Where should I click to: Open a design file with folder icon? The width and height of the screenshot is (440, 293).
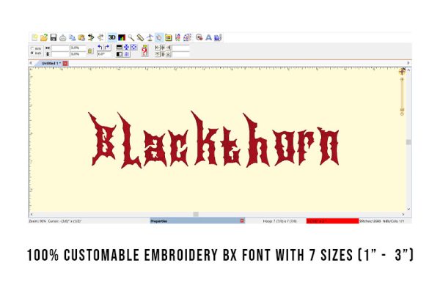(x=44, y=37)
